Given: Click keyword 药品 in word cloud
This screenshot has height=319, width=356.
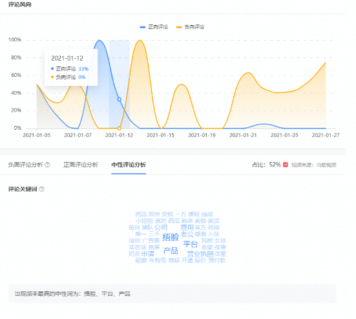Looking at the screenshot, I should coord(141,214).
